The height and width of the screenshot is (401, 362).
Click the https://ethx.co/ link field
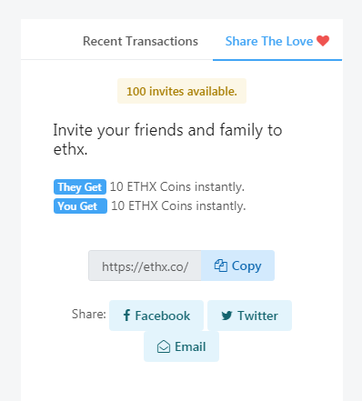(x=145, y=266)
